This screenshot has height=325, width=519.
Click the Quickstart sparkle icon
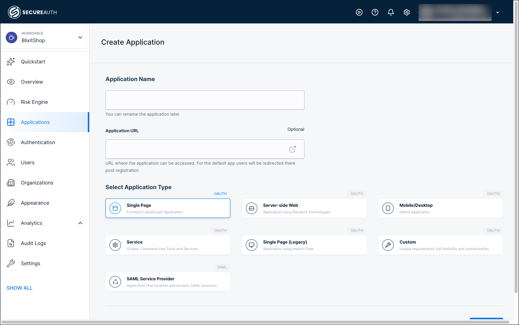[11, 62]
